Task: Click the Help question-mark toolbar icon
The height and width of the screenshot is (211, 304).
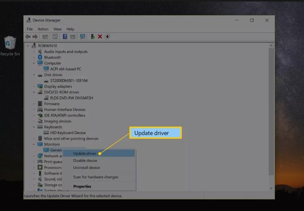Action: pyautogui.click(x=65, y=36)
